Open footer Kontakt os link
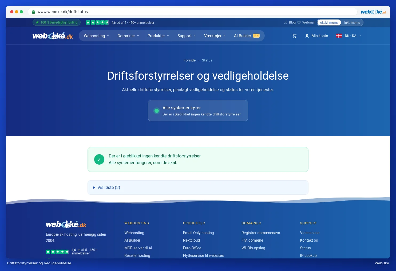 tap(309, 240)
